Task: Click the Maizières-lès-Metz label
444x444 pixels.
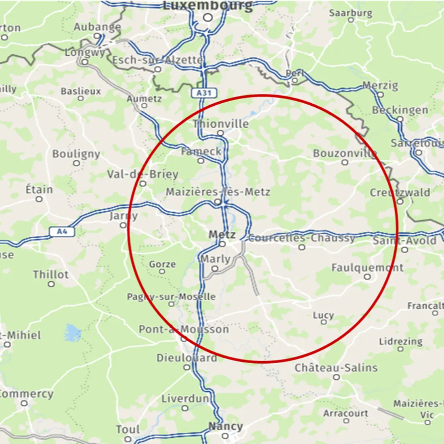Action: (218, 192)
